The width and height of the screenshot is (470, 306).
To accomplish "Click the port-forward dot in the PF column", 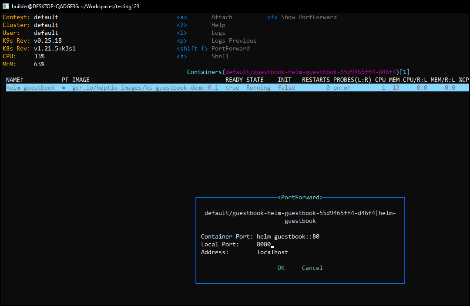I will pos(64,88).
